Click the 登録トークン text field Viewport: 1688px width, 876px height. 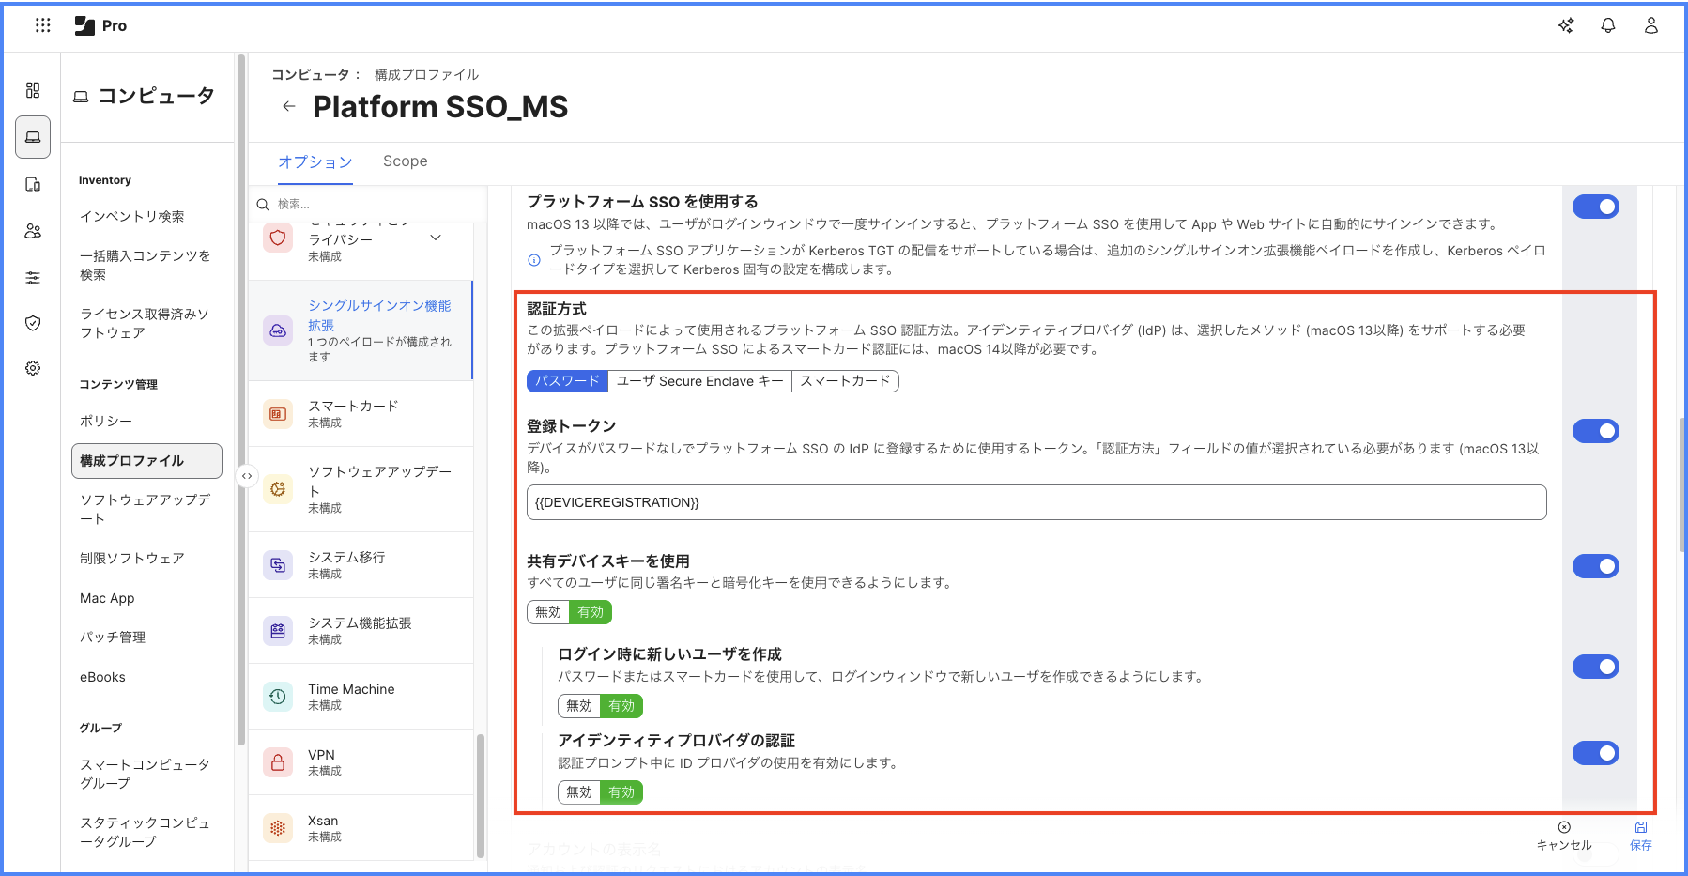click(1036, 502)
